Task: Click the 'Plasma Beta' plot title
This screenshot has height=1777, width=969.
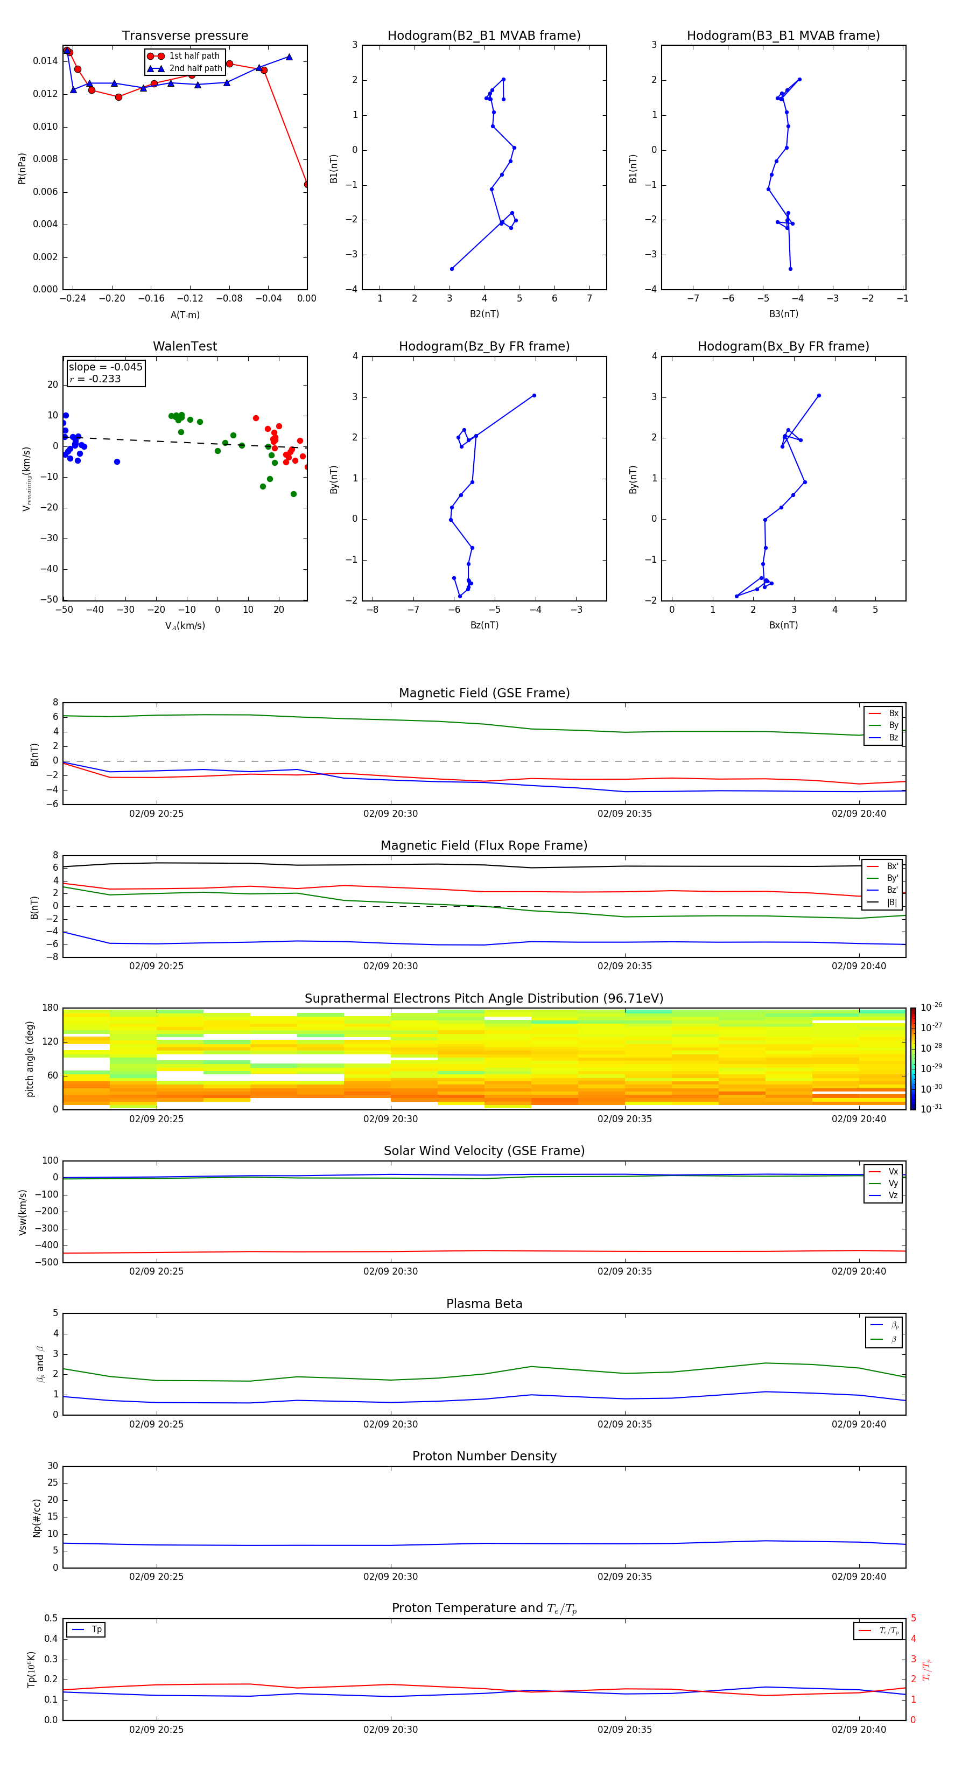Action: tap(484, 1304)
